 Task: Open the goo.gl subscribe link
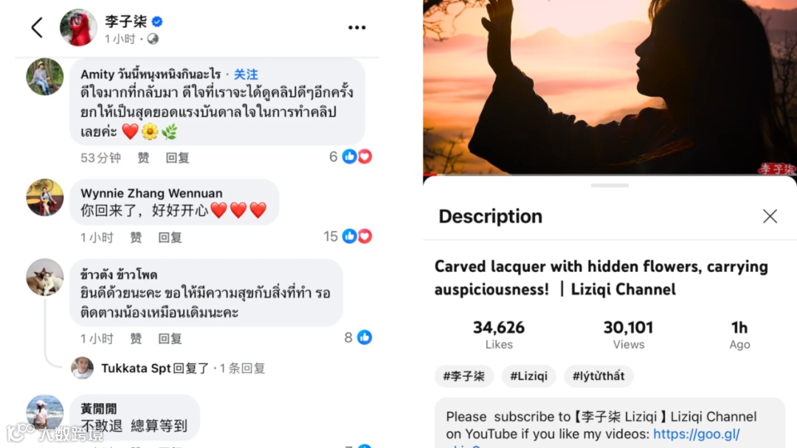coord(697,434)
